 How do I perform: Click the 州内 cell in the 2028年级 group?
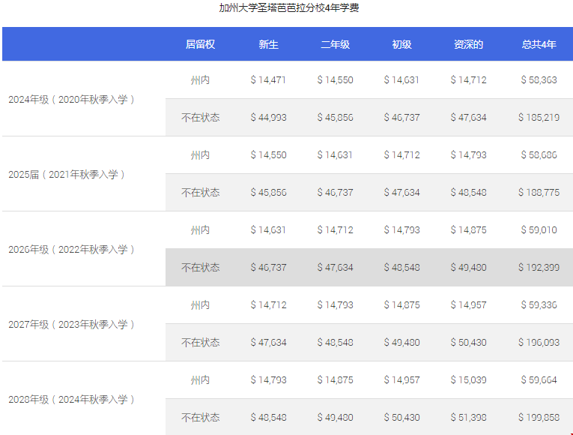(200, 379)
